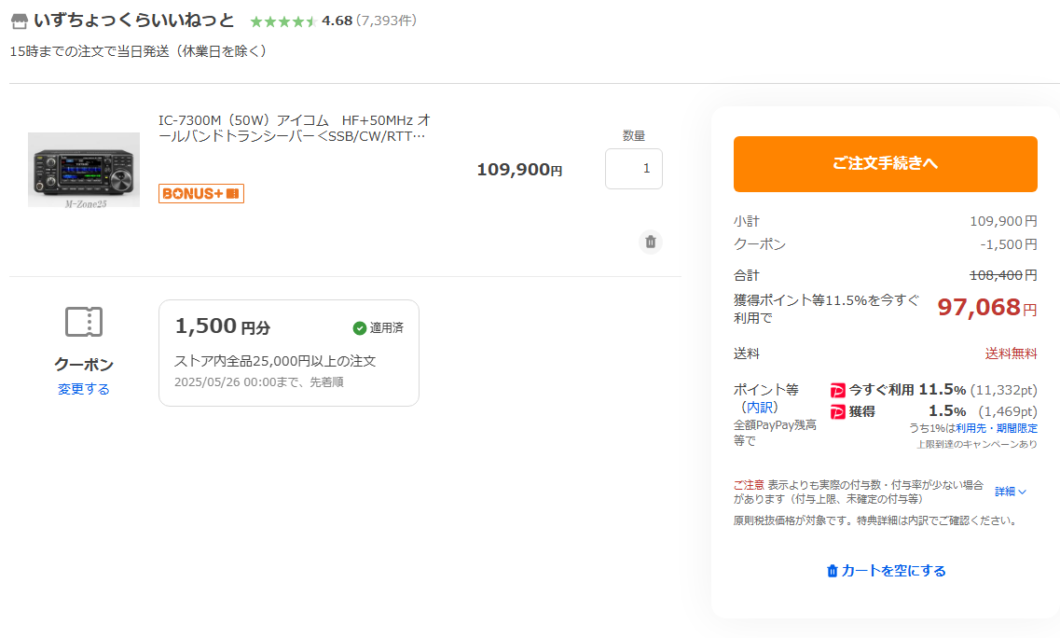
Task: Select the 1,500円分 coupon card
Action: [x=289, y=354]
